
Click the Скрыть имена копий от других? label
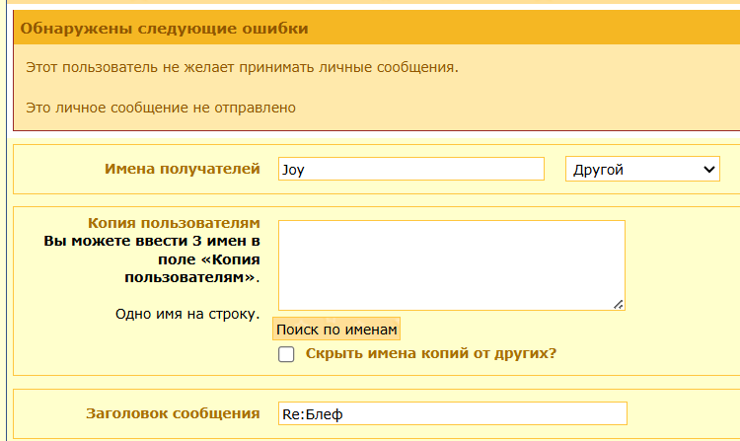click(431, 353)
